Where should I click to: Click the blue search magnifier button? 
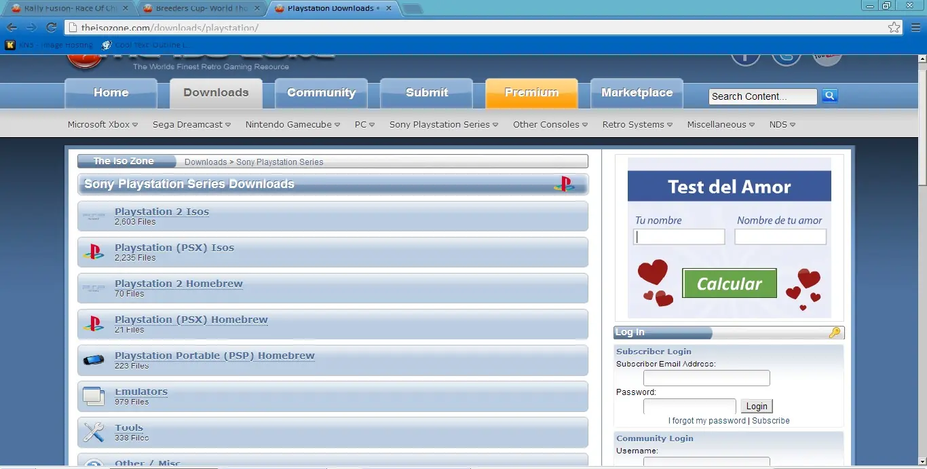pos(829,96)
